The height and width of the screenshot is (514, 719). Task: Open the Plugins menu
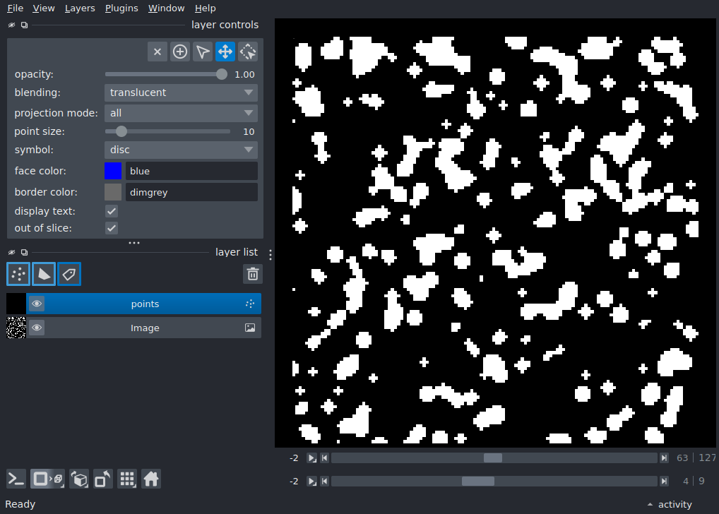click(x=121, y=8)
